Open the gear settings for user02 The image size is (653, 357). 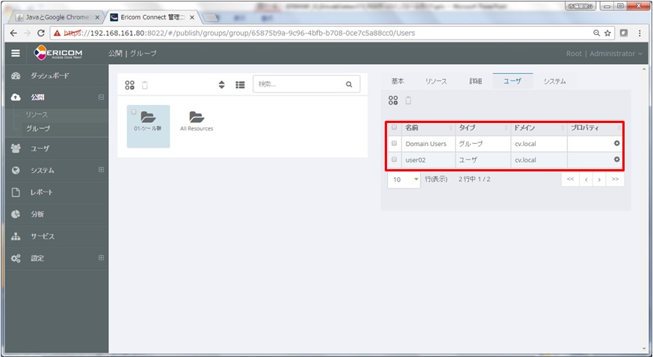pos(616,159)
